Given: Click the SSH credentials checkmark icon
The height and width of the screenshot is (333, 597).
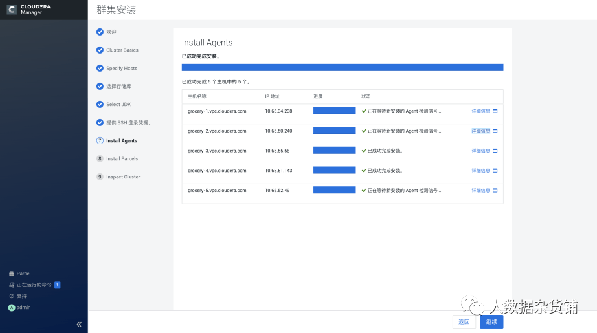Looking at the screenshot, I should coord(100,122).
